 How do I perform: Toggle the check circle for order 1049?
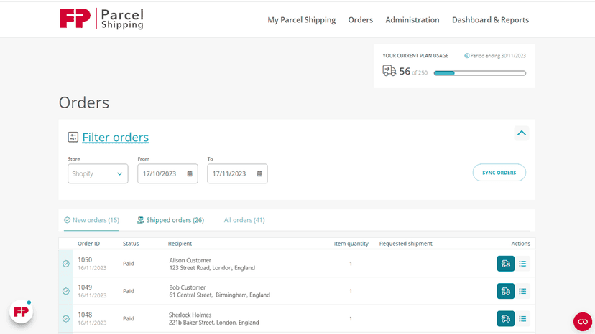(66, 291)
